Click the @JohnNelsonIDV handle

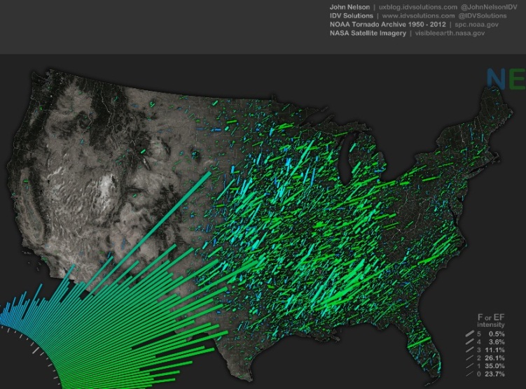488,7
